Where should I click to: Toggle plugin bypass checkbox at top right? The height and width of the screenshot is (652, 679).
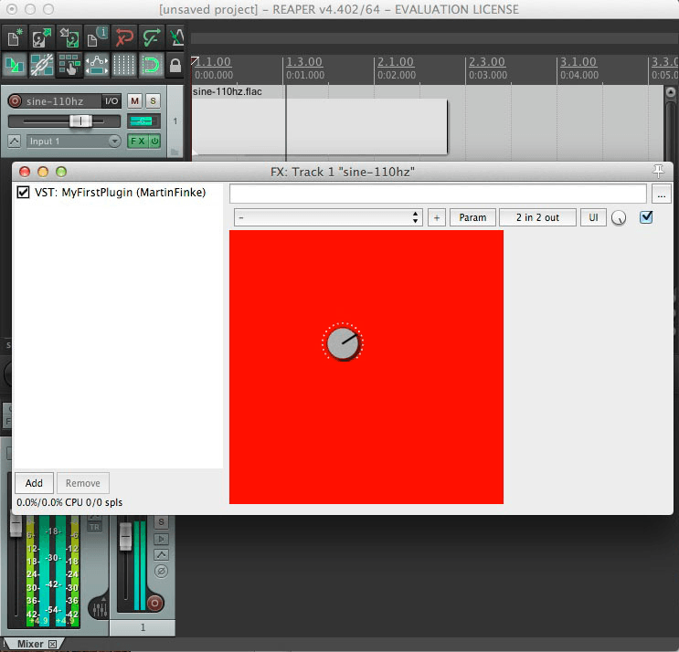click(646, 216)
